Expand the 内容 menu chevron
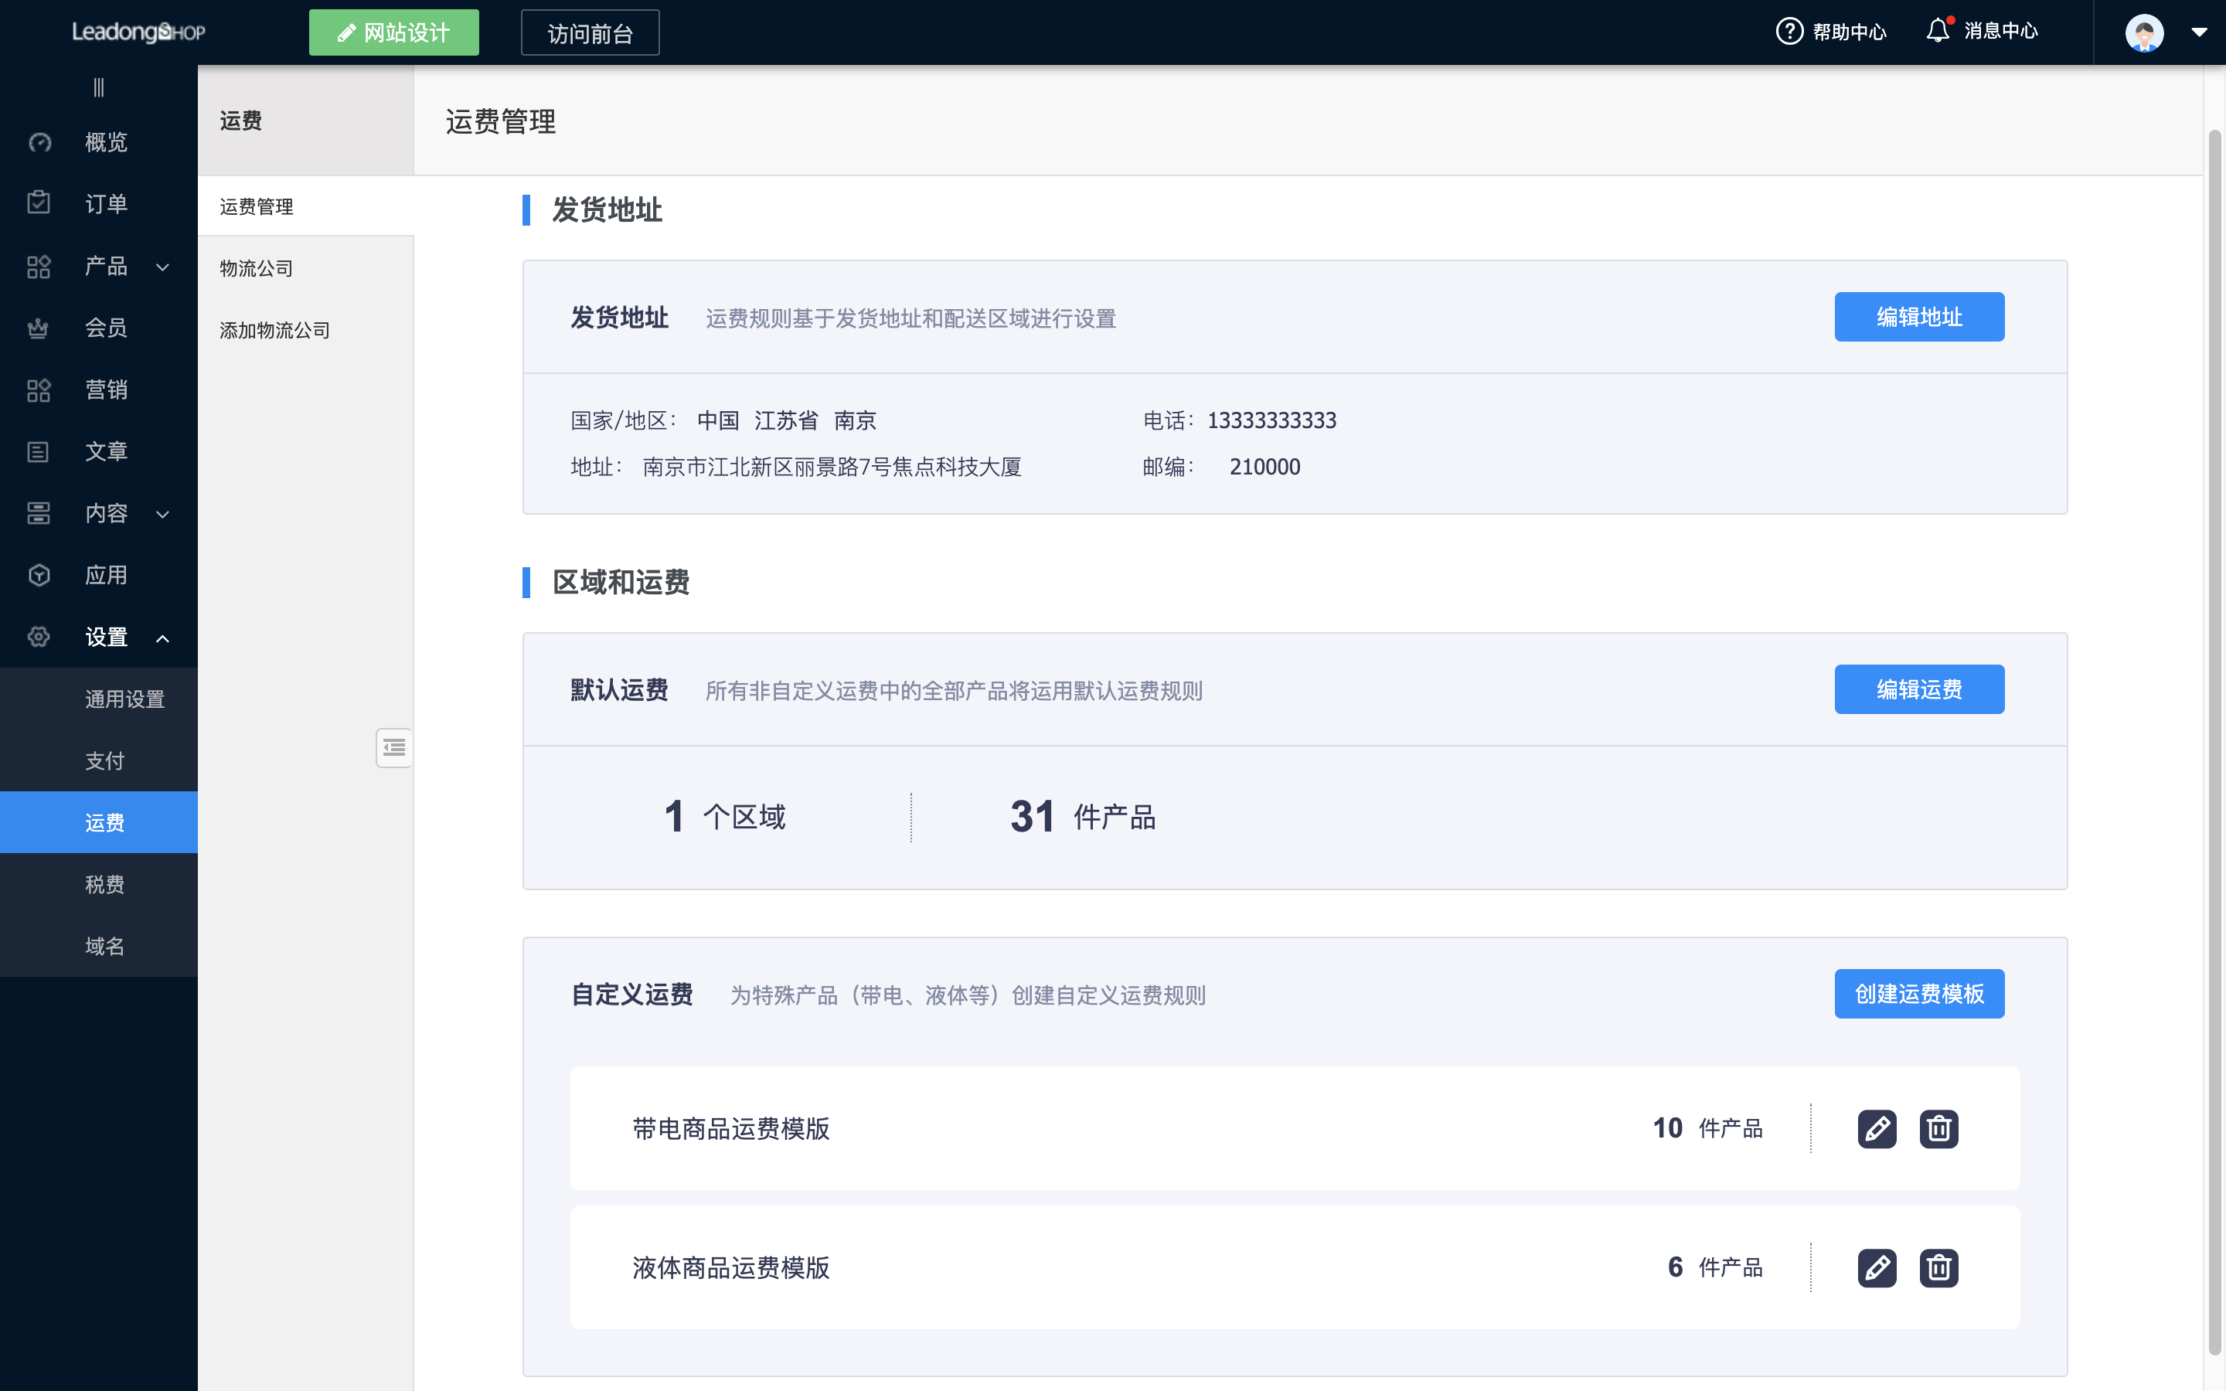The height and width of the screenshot is (1391, 2226). [x=163, y=514]
